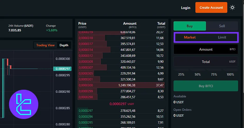This screenshot has width=244, height=128.
Task: Show the Trading View chart
Action: point(45,45)
